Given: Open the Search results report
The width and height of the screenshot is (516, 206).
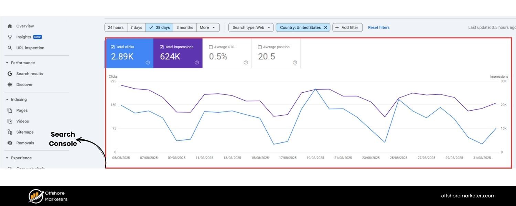Looking at the screenshot, I should tap(30, 73).
